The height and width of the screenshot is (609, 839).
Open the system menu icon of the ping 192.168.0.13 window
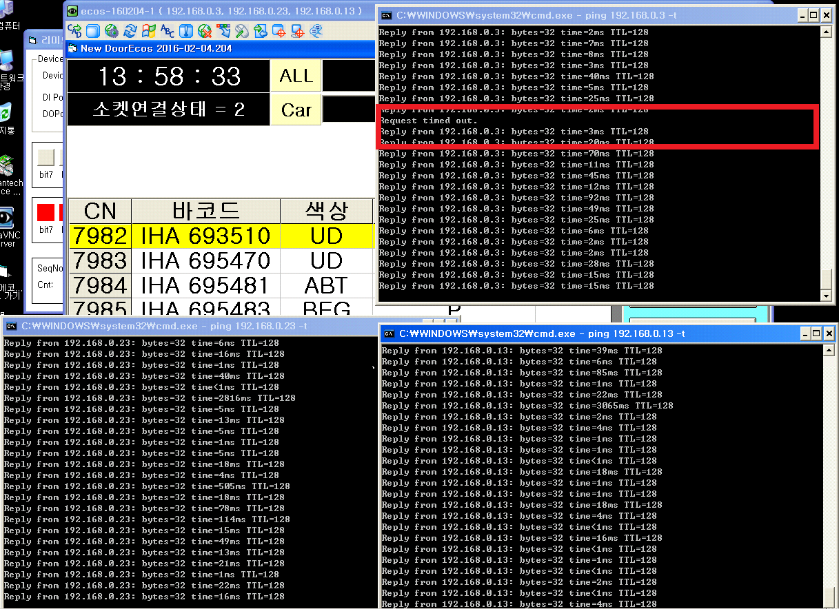coord(390,333)
